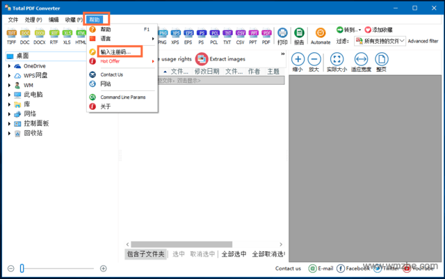Click the Extract images icon
The width and height of the screenshot is (445, 279).
[x=202, y=59]
